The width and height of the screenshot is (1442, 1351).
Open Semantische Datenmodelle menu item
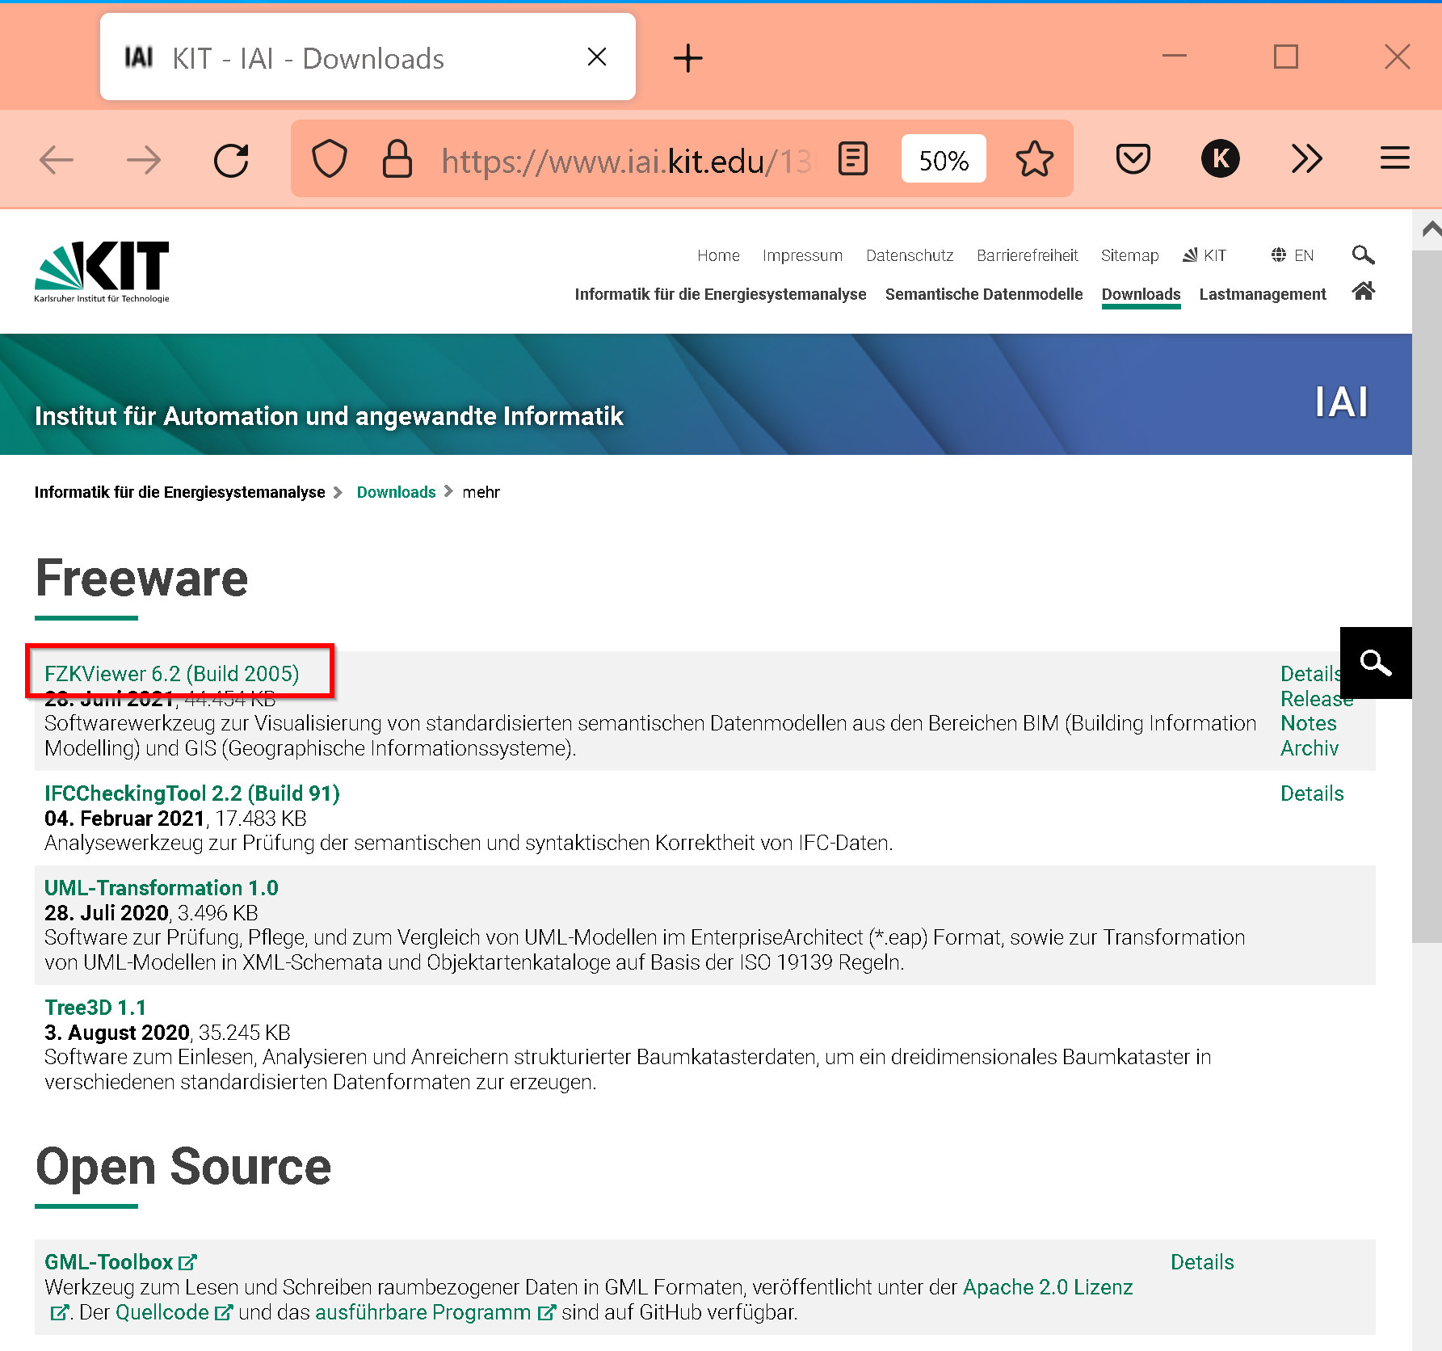(x=984, y=294)
